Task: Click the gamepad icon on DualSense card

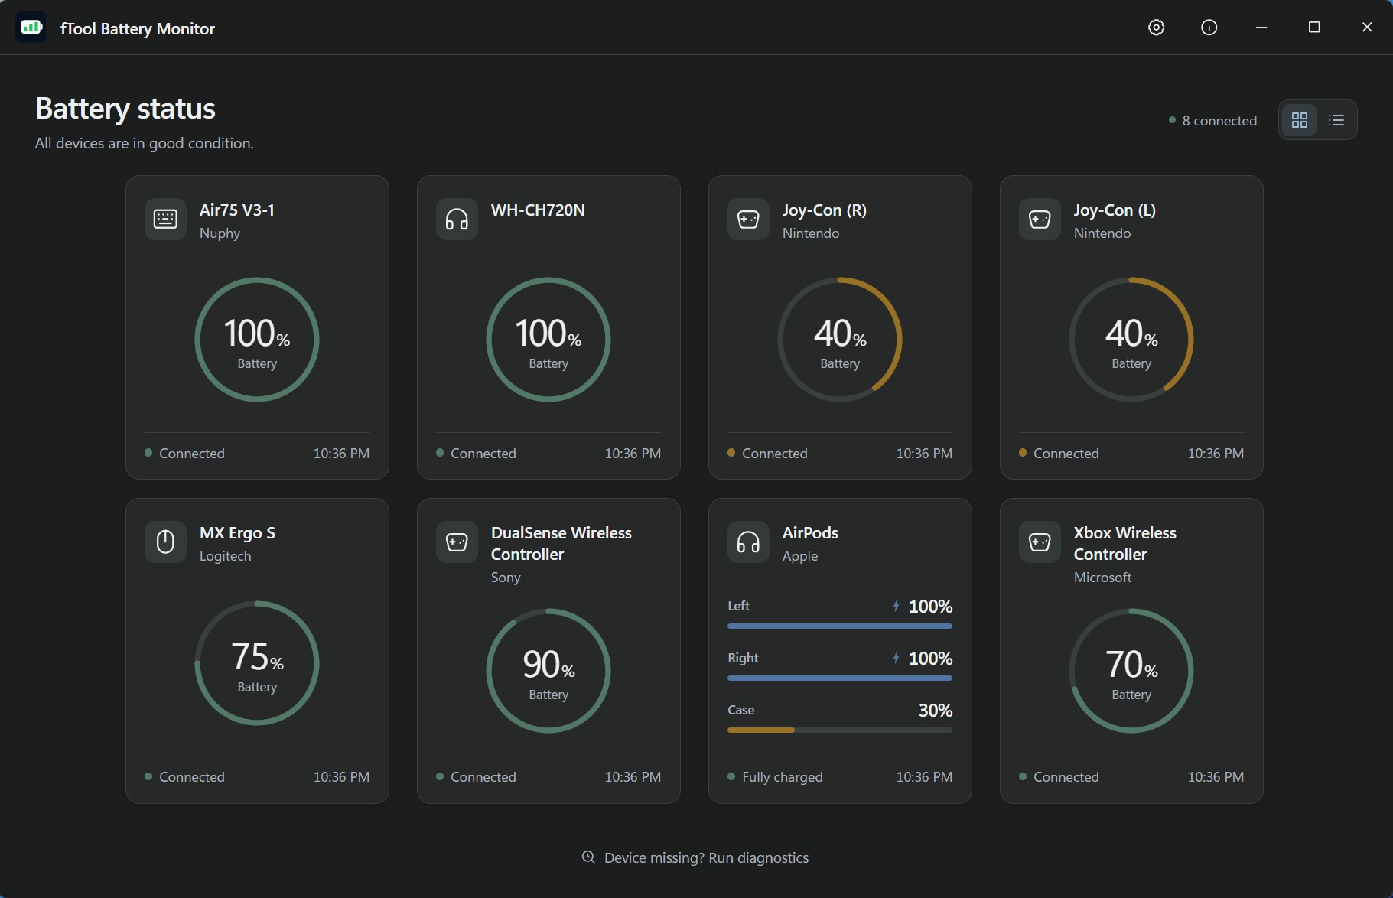Action: coord(457,542)
